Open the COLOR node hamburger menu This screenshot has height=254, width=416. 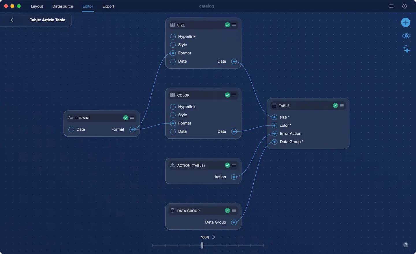(234, 95)
